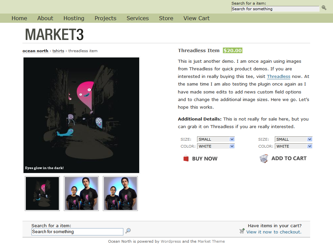Click the magnifier icon beside the footer search field

pos(128,231)
